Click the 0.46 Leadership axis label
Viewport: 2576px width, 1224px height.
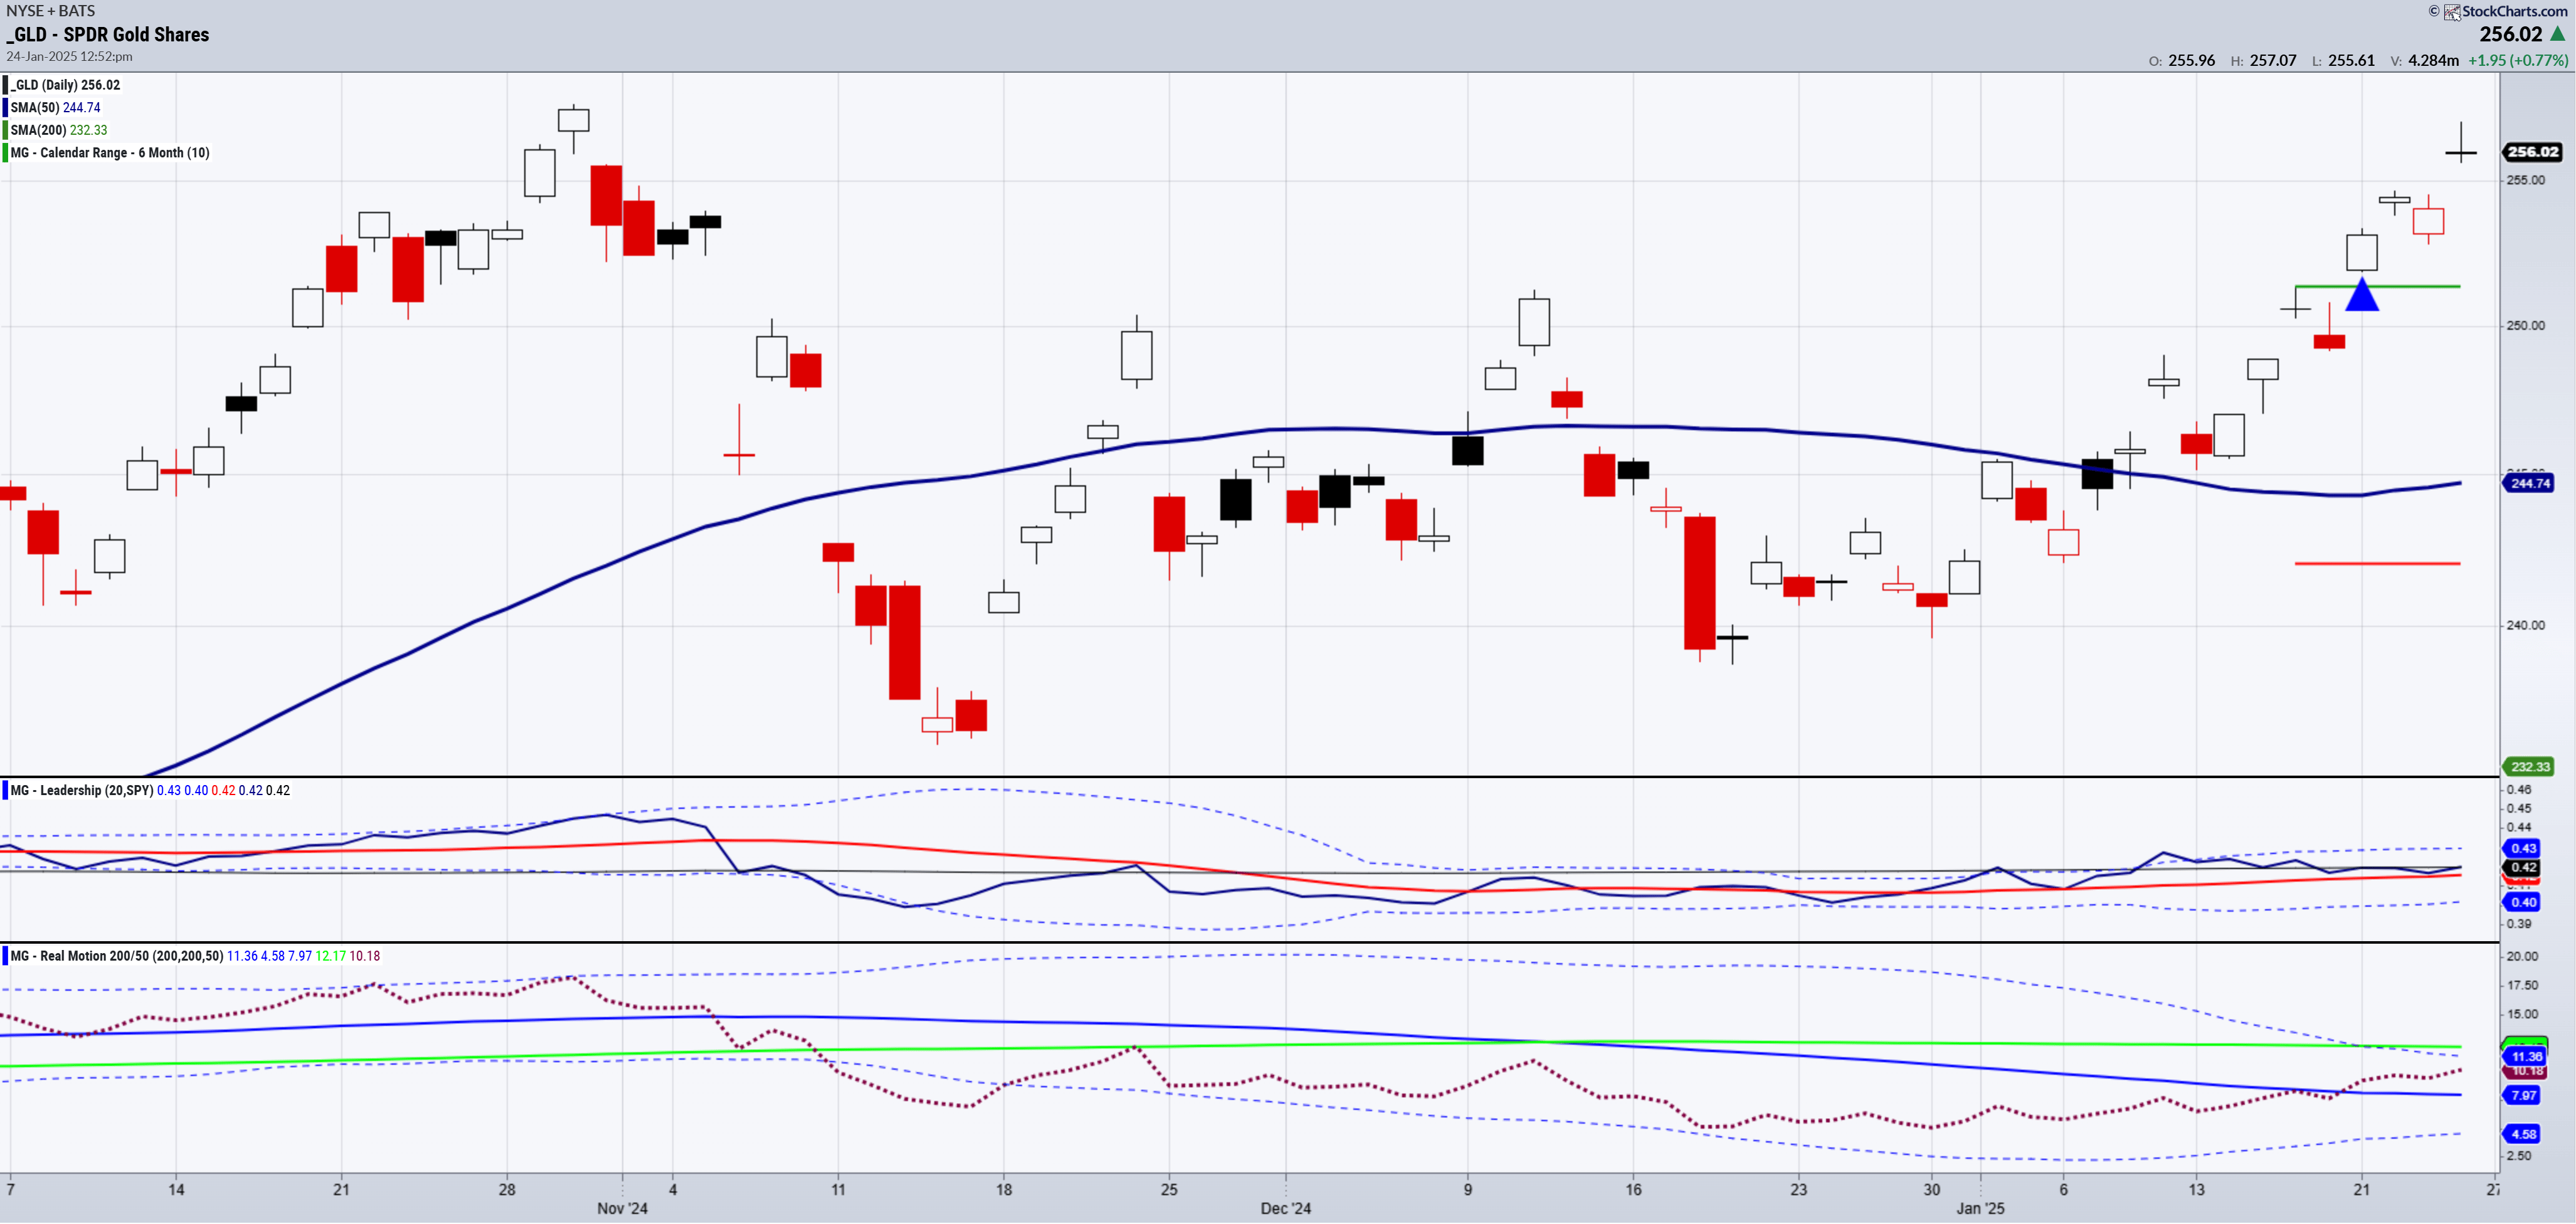tap(2518, 789)
